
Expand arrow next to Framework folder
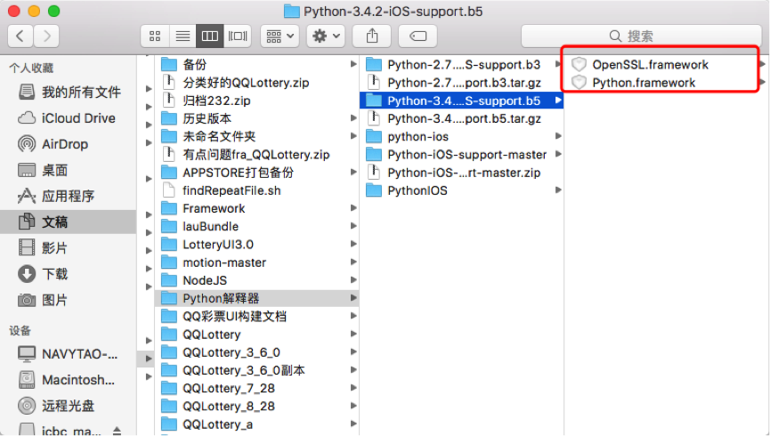(x=353, y=208)
